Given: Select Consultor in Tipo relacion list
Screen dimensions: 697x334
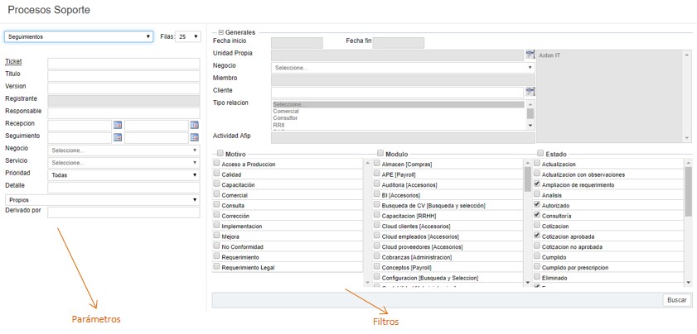Looking at the screenshot, I should tap(286, 117).
